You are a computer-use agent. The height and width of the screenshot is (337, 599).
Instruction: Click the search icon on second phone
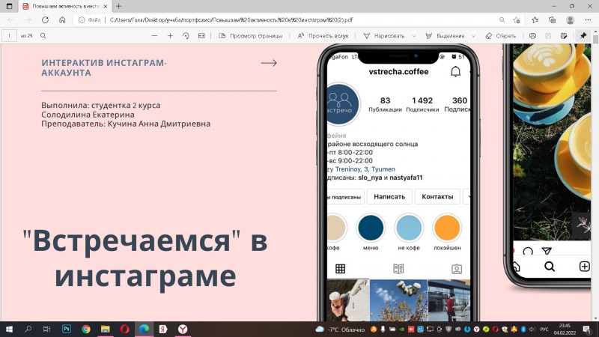550,267
